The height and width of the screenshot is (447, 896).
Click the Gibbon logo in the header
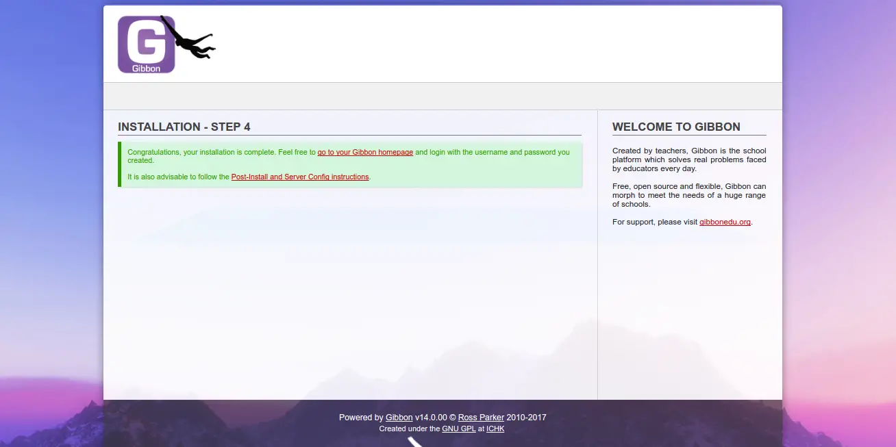click(166, 44)
